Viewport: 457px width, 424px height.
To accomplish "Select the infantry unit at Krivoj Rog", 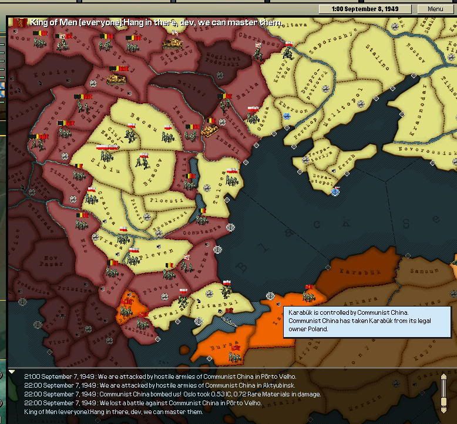I will pos(288,53).
